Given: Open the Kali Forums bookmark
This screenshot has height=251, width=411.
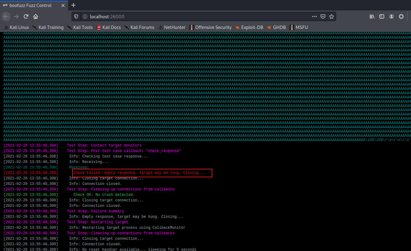Looking at the screenshot, I should point(140,27).
